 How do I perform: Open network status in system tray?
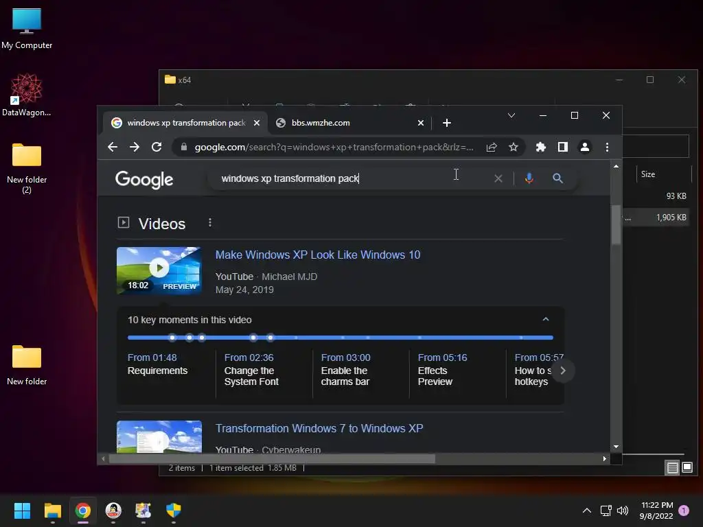[x=606, y=511]
